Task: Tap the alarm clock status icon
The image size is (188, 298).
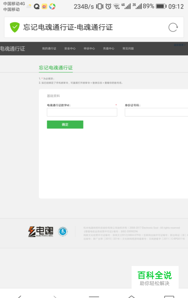Action: [x=108, y=7]
